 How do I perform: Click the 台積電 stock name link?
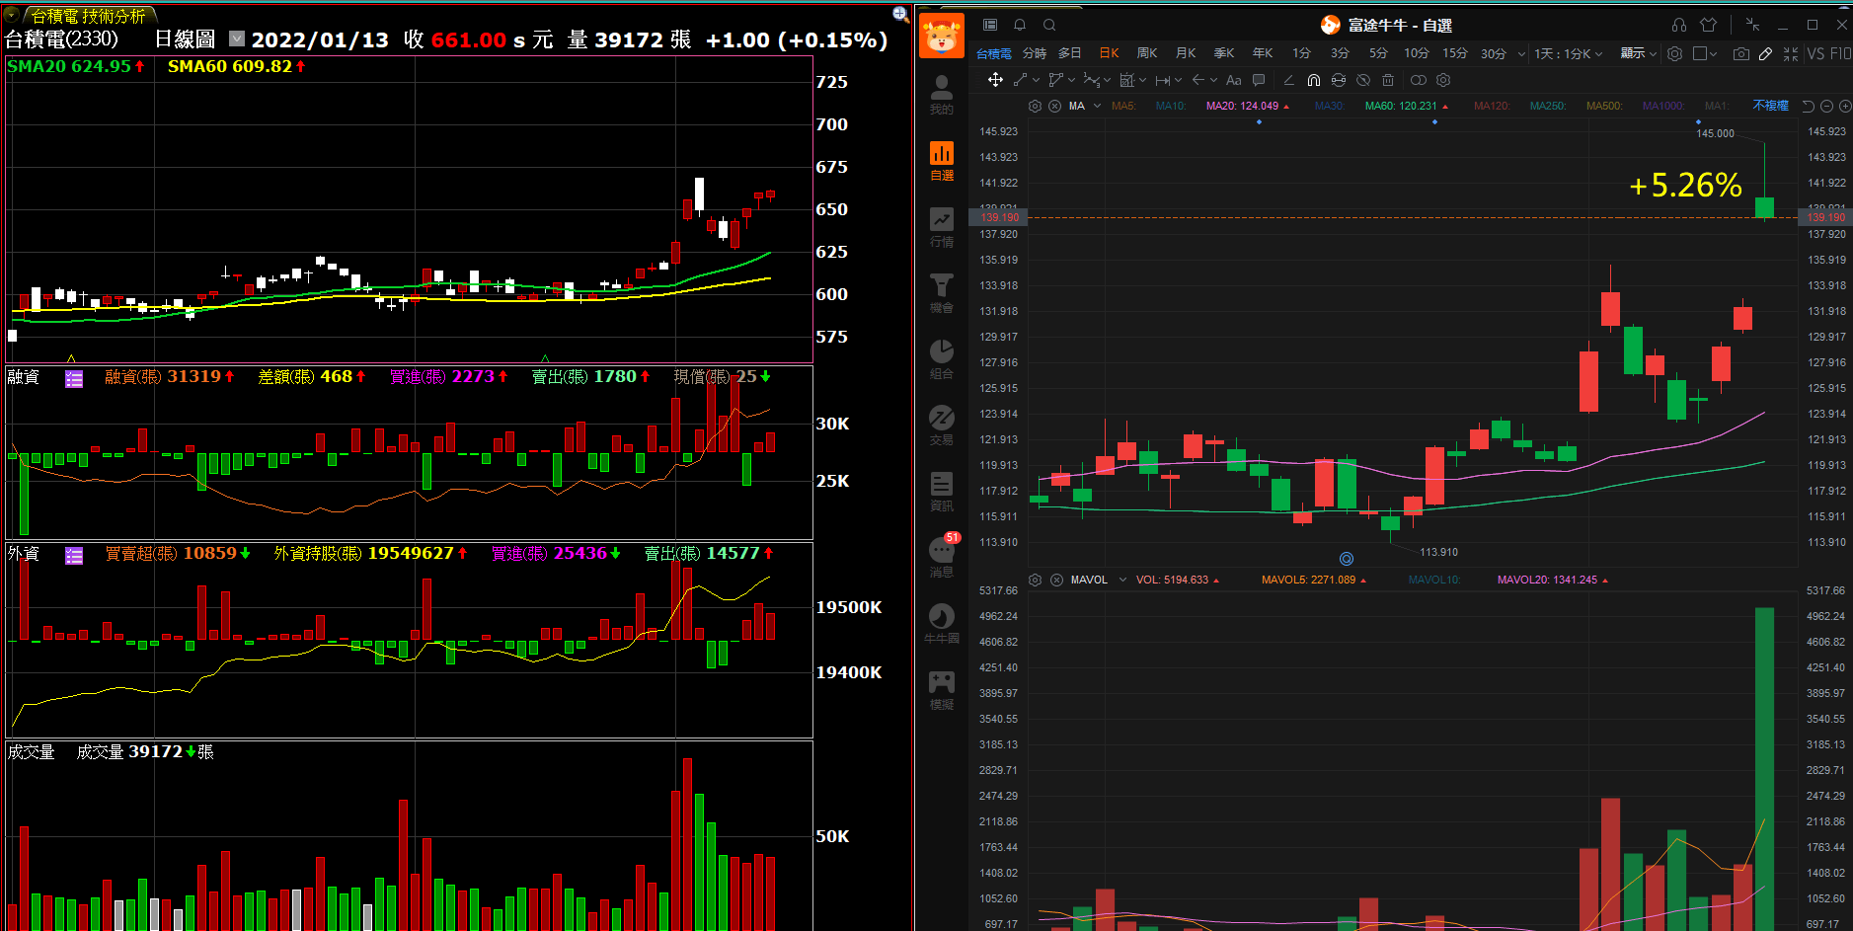coord(994,53)
